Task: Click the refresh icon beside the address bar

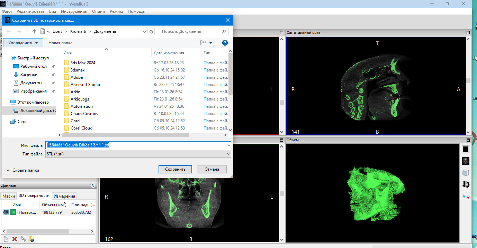Action: tap(151, 31)
